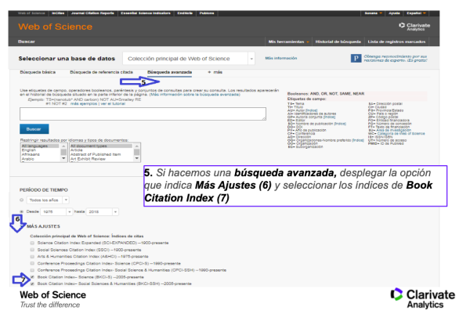This screenshot has height=314, width=470.
Task: Open Más información sobre la búsqueda avanzada
Action: 195,95
